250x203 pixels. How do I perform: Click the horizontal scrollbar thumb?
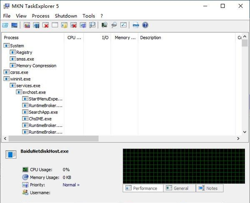coord(54,138)
